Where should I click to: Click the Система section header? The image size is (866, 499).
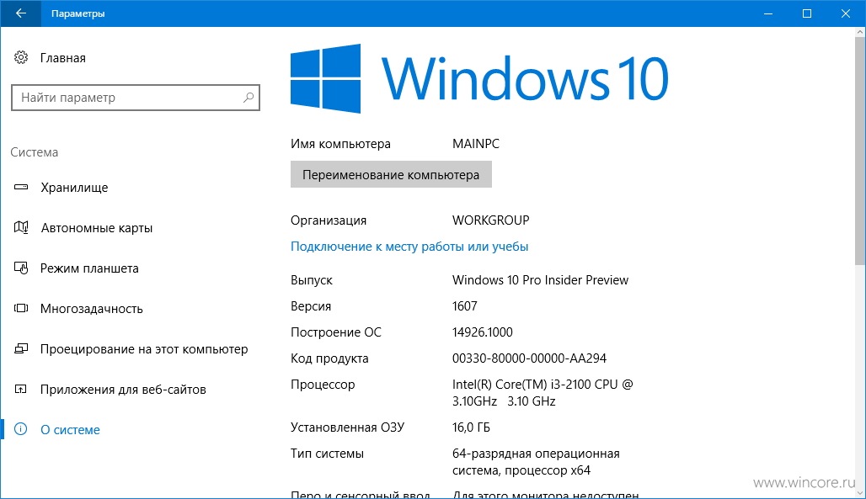tap(35, 152)
